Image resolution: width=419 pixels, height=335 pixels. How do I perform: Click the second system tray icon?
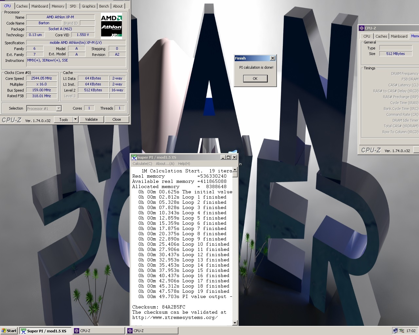pos(401,331)
